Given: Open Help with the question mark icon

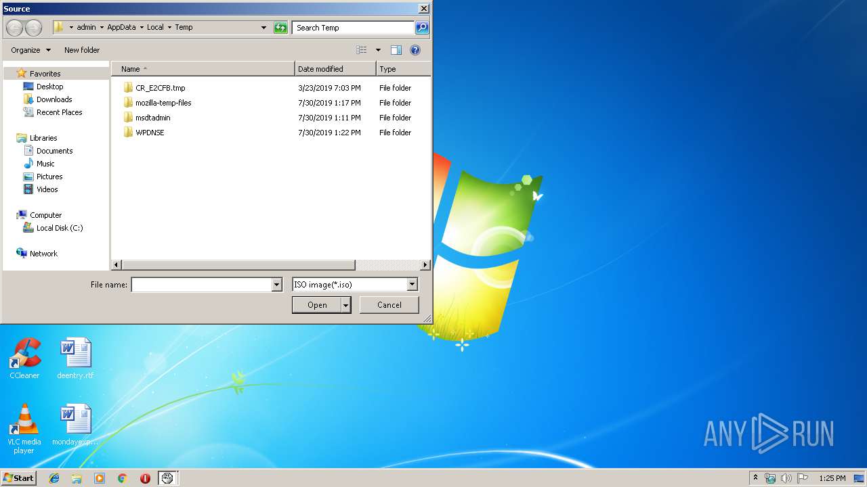Looking at the screenshot, I should [x=415, y=50].
